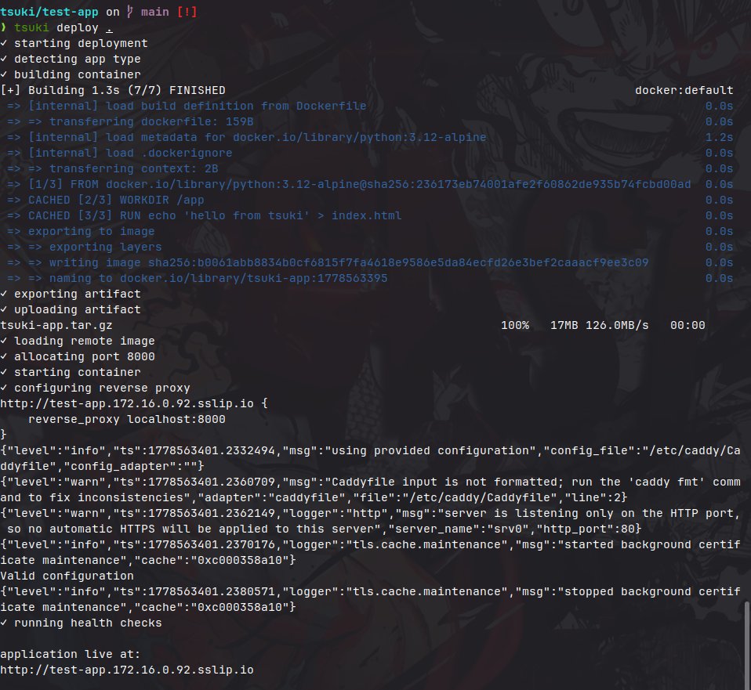This screenshot has width=751, height=690.
Task: Click the 'started background certif' log line
Action: coord(370,552)
